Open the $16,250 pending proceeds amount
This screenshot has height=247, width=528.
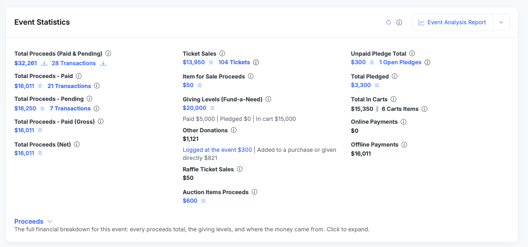pyautogui.click(x=25, y=109)
